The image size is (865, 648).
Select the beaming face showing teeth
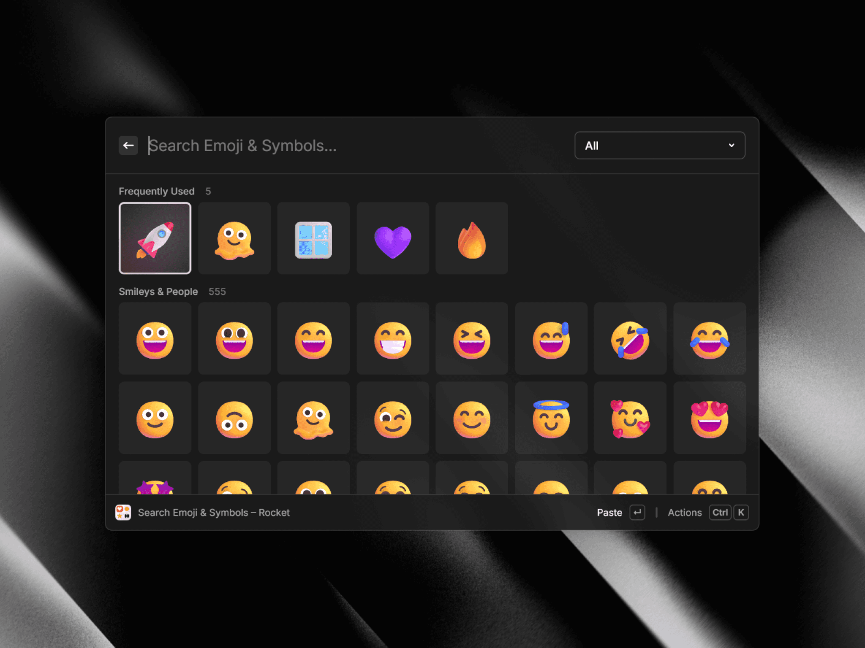coord(393,338)
